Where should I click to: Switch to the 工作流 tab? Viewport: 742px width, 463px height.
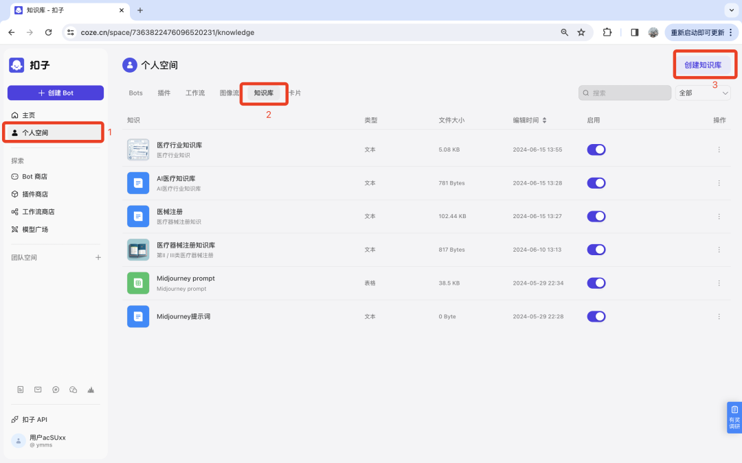pyautogui.click(x=195, y=93)
